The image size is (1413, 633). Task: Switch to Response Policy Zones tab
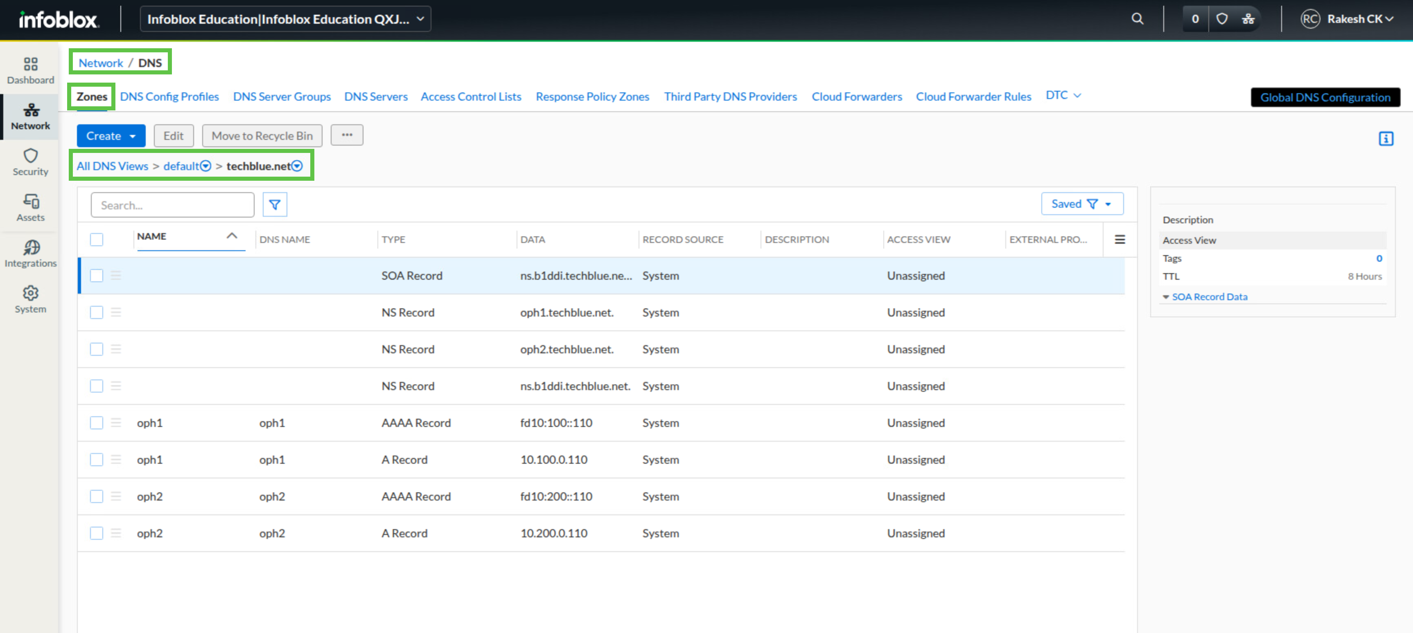pyautogui.click(x=592, y=97)
